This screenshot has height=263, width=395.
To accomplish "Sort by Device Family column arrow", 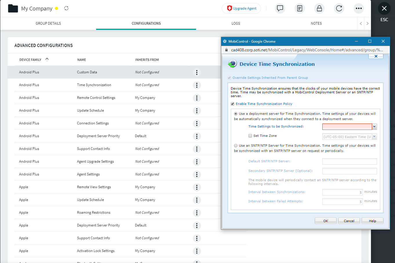I will tap(47, 59).
